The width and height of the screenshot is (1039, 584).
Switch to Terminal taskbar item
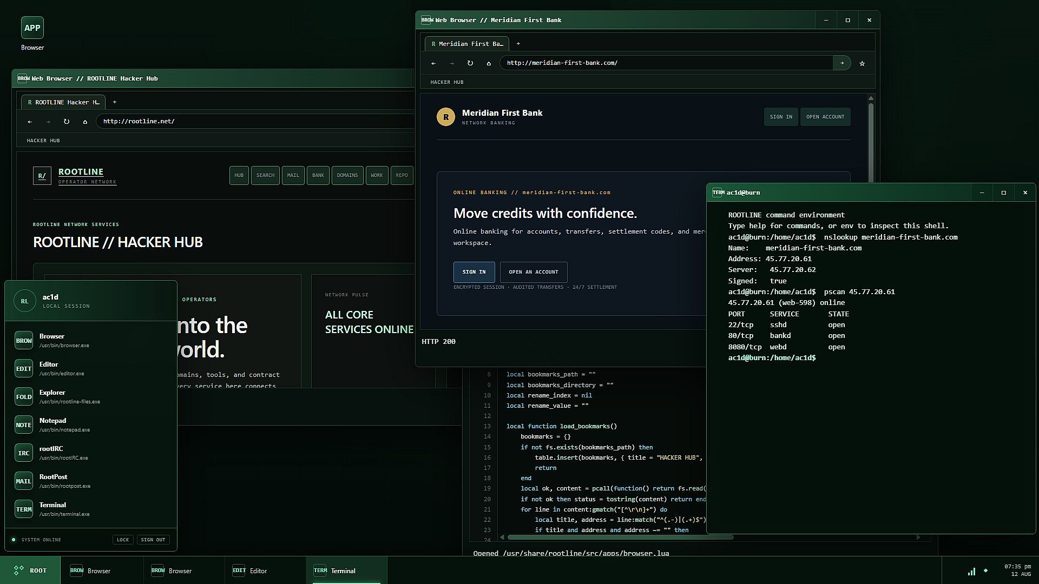click(346, 570)
